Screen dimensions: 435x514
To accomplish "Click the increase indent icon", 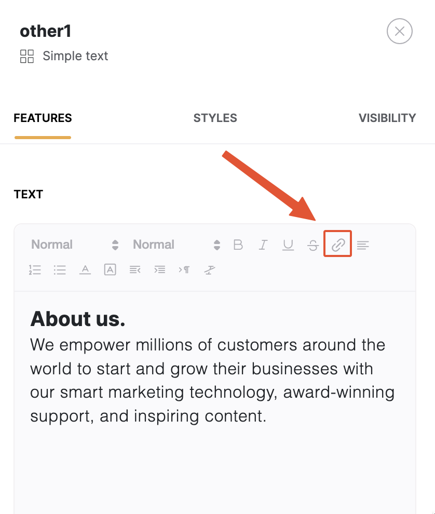I will point(159,269).
